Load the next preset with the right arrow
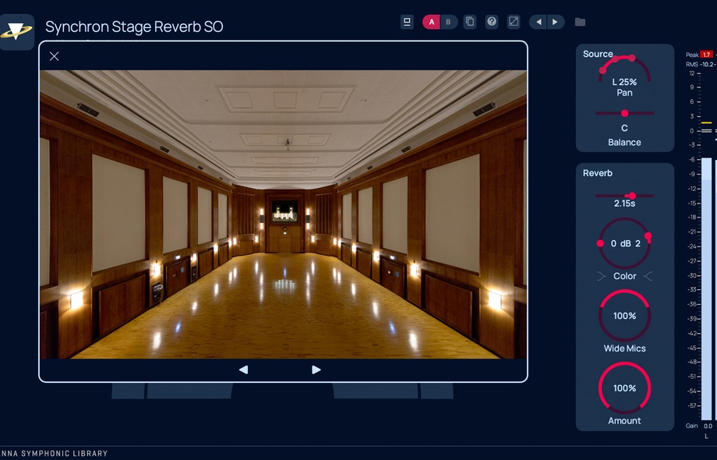This screenshot has height=460, width=717. click(555, 22)
